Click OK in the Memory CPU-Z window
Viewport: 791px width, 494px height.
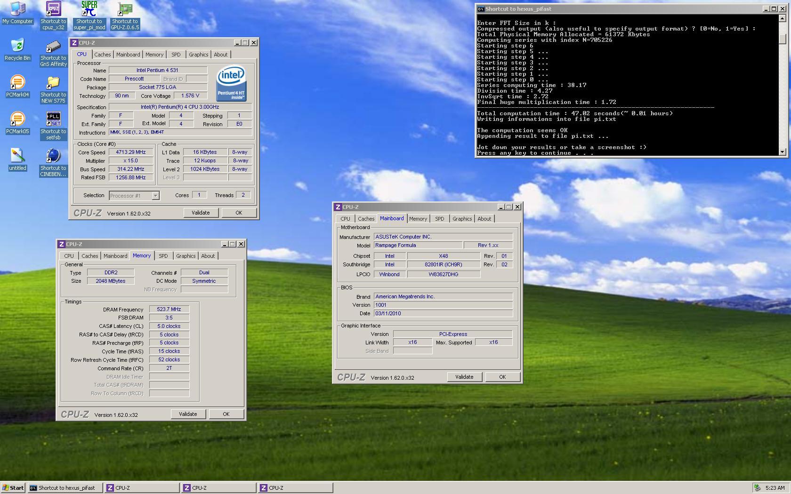pyautogui.click(x=226, y=414)
